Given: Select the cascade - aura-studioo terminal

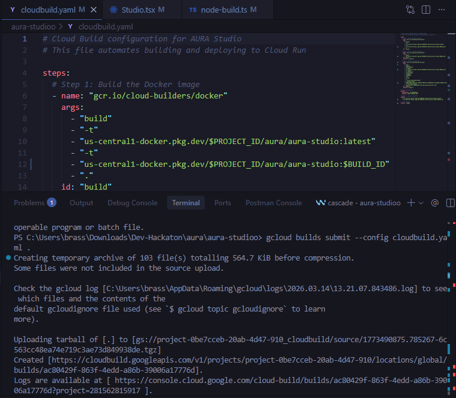Looking at the screenshot, I should point(358,203).
